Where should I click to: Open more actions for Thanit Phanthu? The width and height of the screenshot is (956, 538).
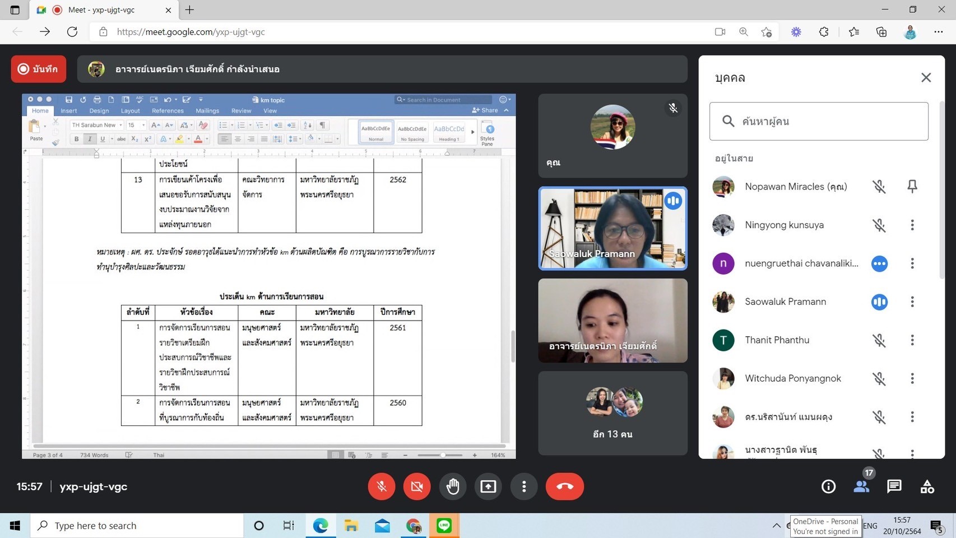[x=912, y=340]
